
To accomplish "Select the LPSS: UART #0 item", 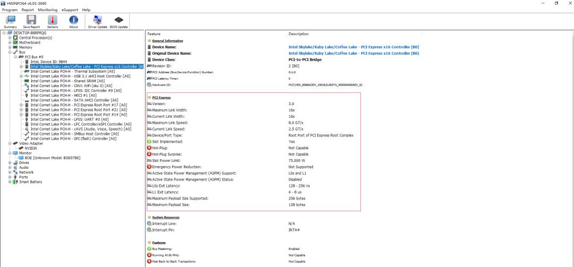I will point(70,119).
